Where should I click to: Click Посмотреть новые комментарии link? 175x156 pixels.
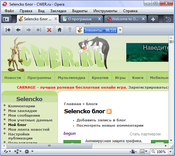click(110, 125)
